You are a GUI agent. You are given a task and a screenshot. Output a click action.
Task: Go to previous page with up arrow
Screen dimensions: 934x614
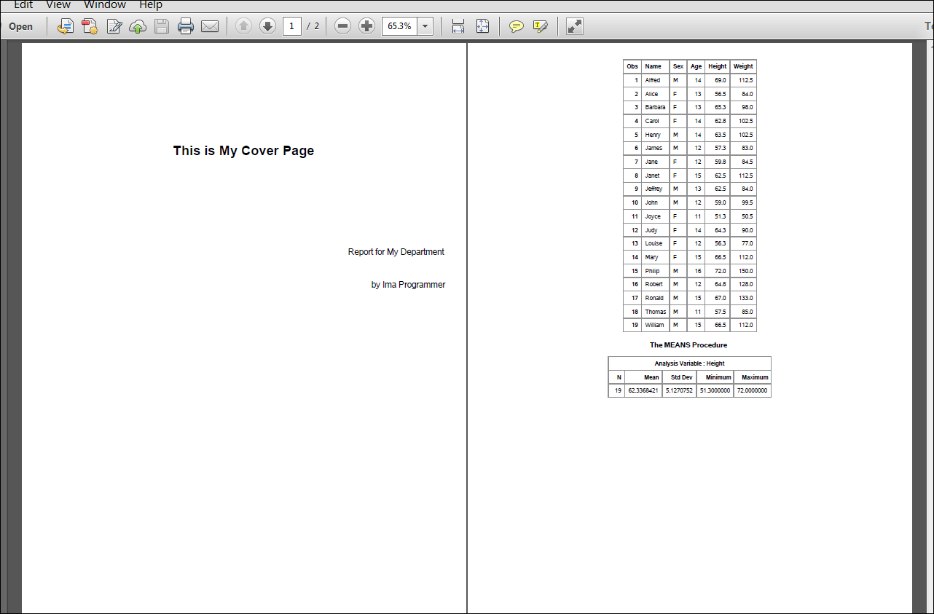pos(243,26)
